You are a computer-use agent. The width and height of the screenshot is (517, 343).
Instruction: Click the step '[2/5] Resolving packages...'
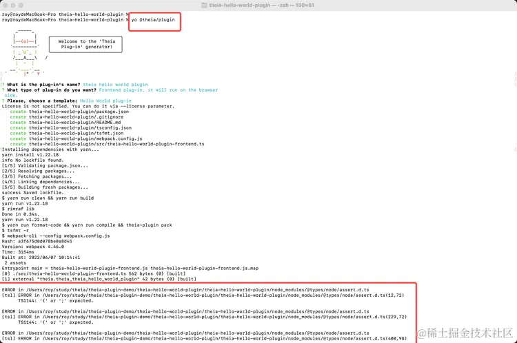tap(38, 171)
